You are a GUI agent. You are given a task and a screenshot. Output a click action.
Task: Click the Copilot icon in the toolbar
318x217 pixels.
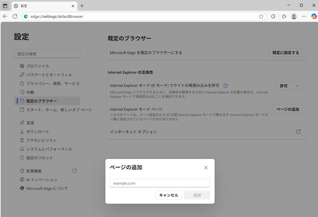coord(314,16)
